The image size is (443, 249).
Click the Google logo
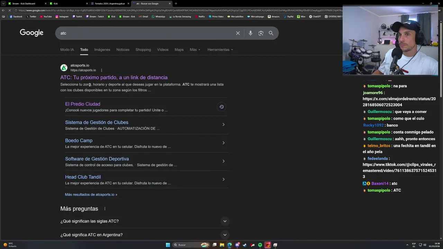[x=31, y=33]
